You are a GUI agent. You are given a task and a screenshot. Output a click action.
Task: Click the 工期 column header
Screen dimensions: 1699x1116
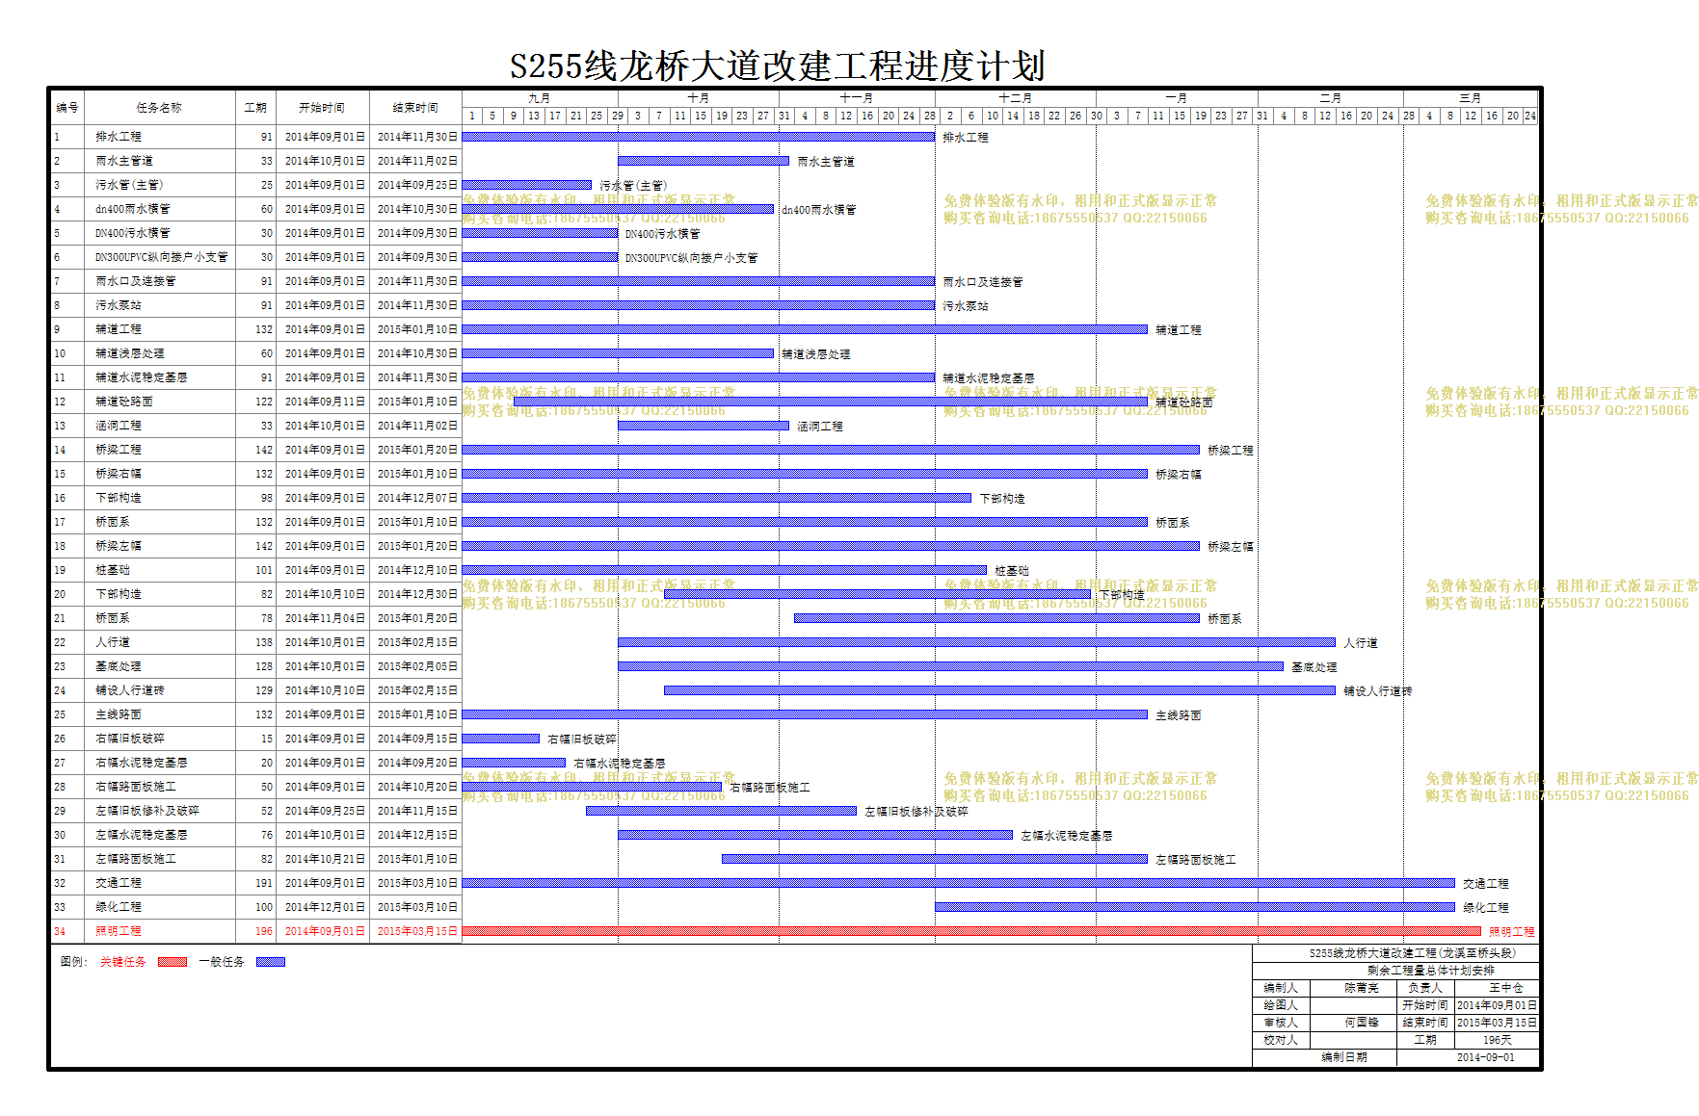pyautogui.click(x=255, y=108)
